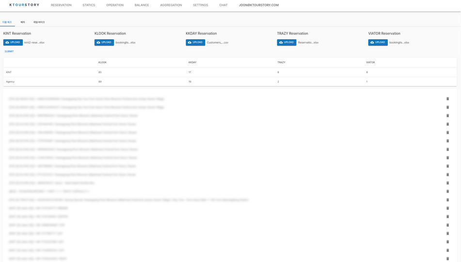Upload a KINT Reservation file

point(13,43)
